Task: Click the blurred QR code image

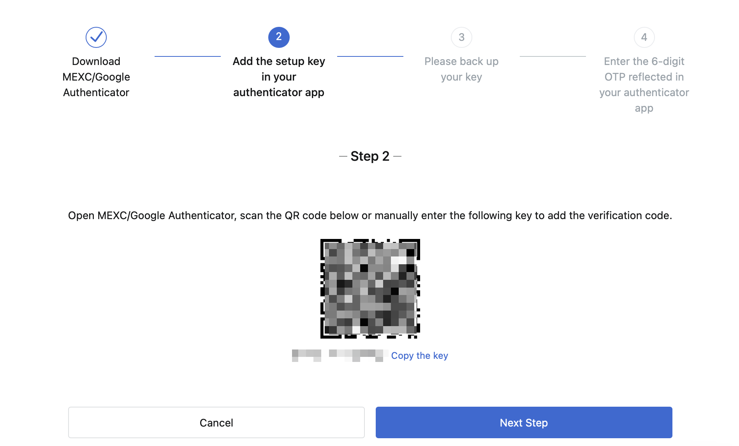Action: click(370, 288)
